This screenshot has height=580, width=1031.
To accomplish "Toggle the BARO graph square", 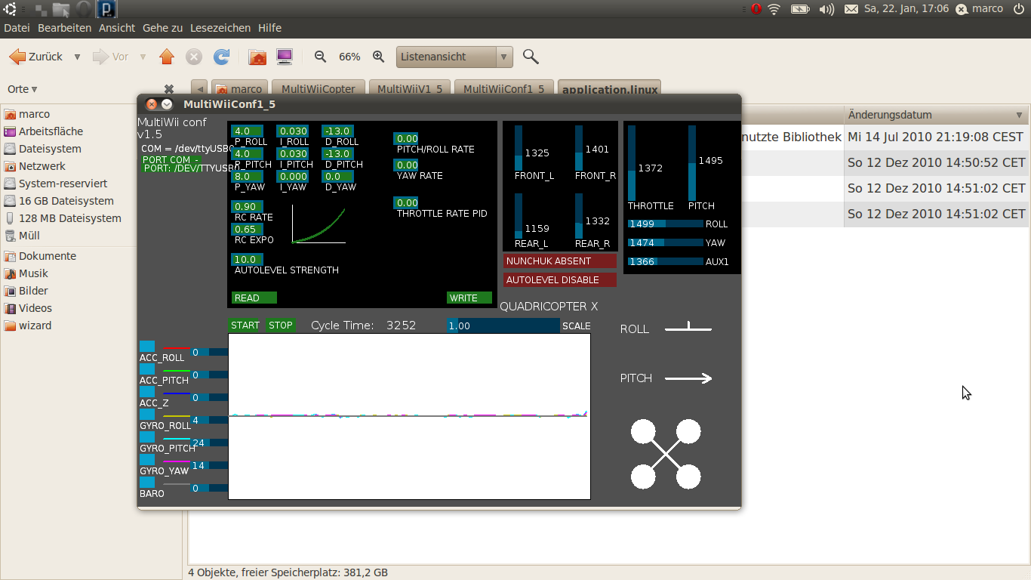I will tap(147, 482).
